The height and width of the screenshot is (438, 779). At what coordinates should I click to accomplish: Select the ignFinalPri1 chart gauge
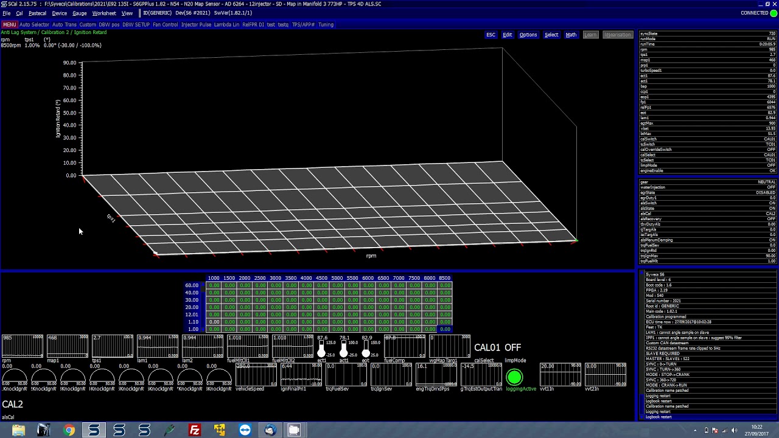(x=301, y=374)
